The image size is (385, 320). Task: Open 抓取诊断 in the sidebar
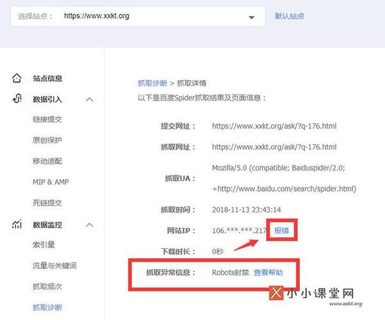pyautogui.click(x=47, y=307)
